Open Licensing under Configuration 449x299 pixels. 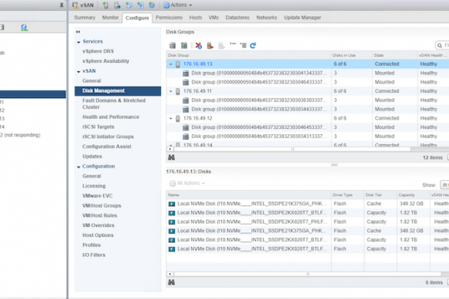click(x=94, y=186)
